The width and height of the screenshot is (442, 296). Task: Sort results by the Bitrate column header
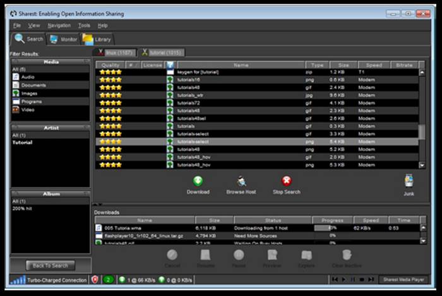click(x=404, y=65)
